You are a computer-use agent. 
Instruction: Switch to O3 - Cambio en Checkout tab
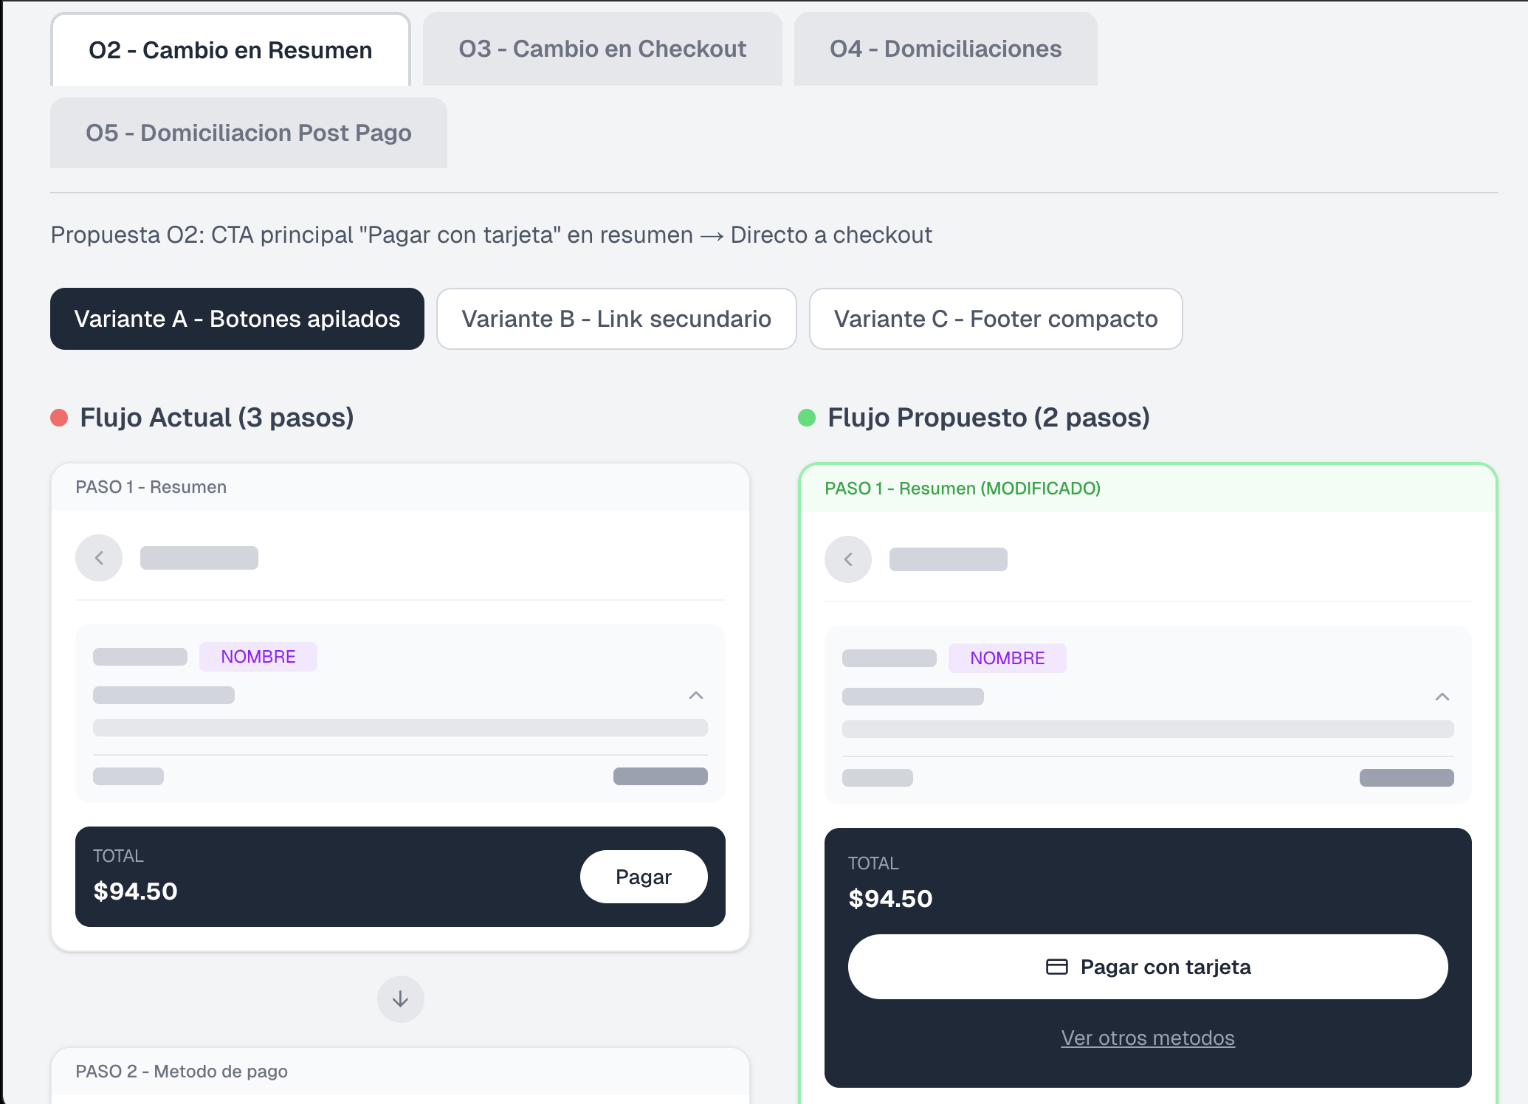[602, 49]
